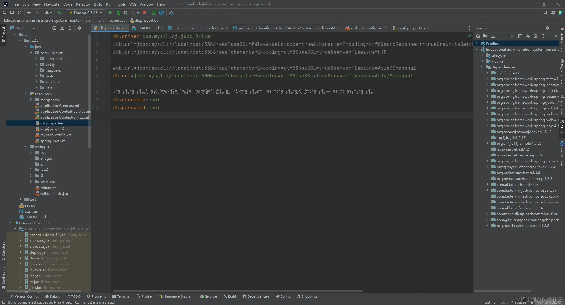
Task: Select opened file with the locate crosshair icon
Action: [x=54, y=28]
